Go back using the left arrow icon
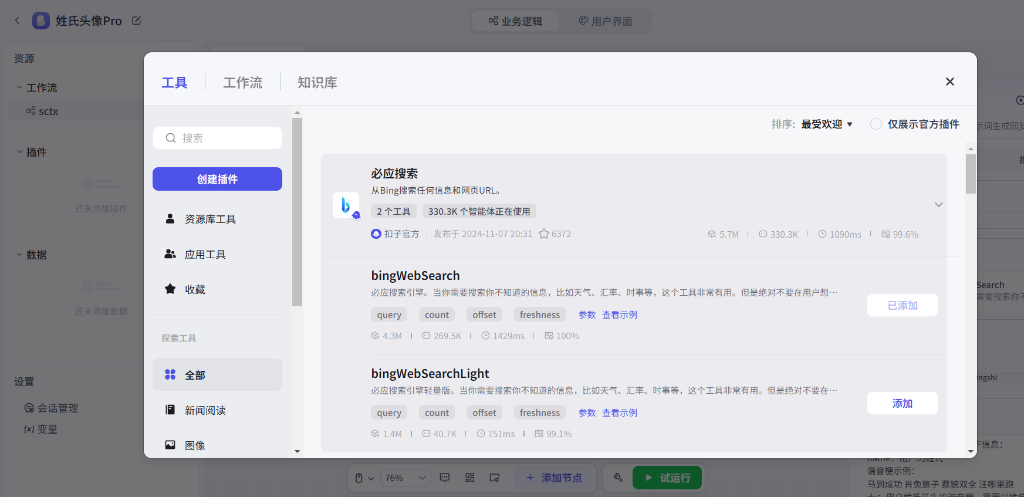1024x497 pixels. (x=17, y=21)
